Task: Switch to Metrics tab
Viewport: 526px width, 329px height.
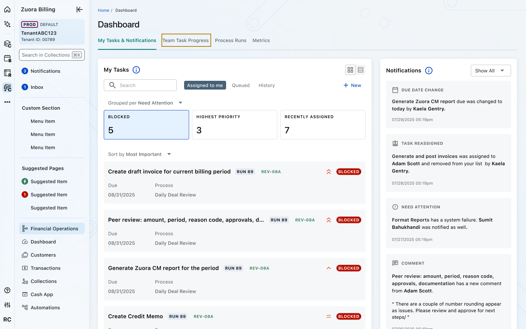Action: (x=261, y=41)
